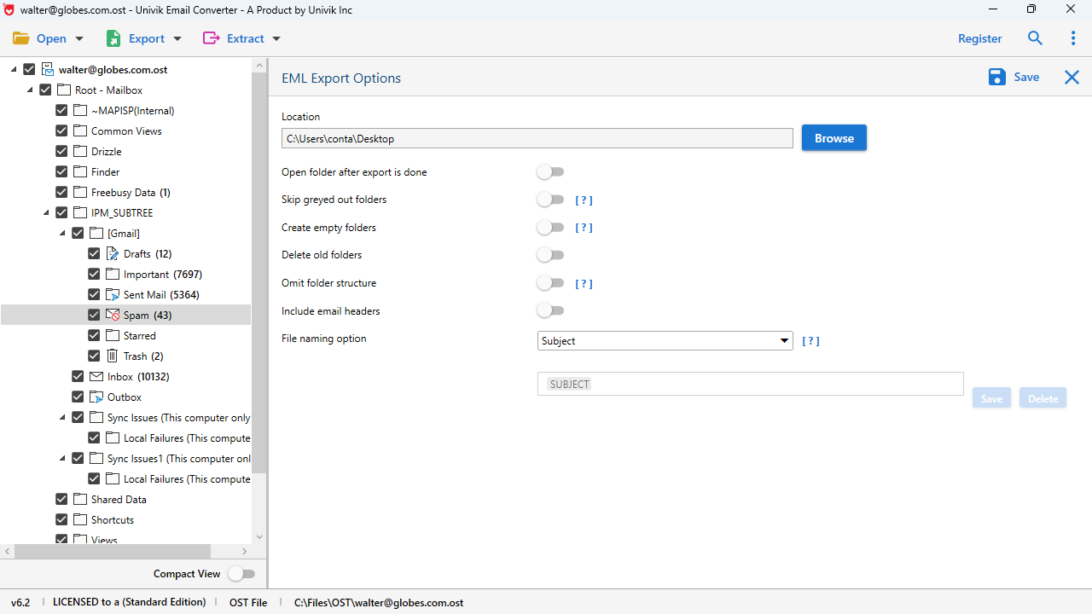
Task: Open the Export dropdown arrow
Action: point(177,38)
